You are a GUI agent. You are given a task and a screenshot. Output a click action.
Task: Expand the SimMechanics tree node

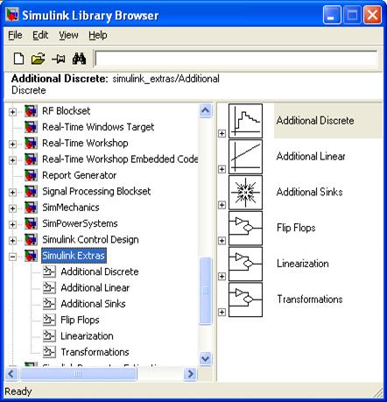tap(12, 208)
